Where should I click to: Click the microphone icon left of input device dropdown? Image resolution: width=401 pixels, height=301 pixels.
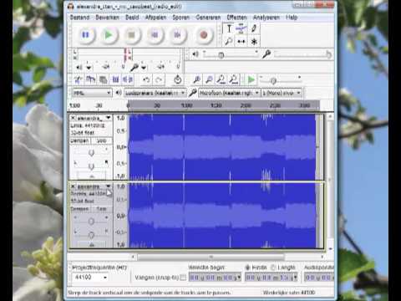[192, 93]
